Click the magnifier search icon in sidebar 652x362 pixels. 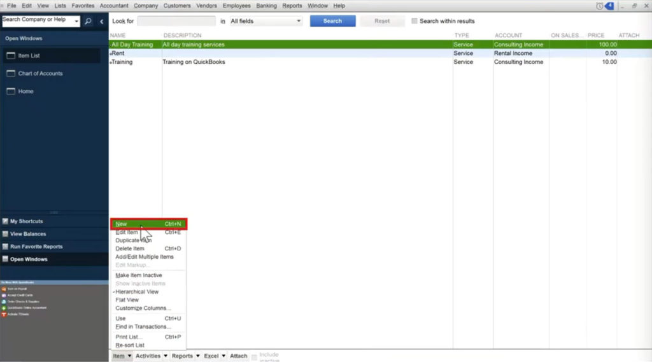pyautogui.click(x=89, y=21)
